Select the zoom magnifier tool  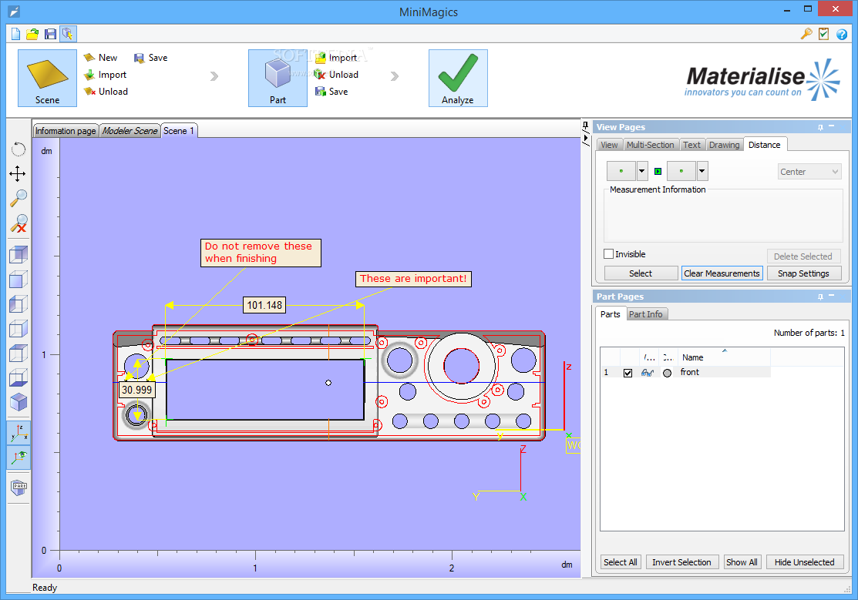point(18,198)
